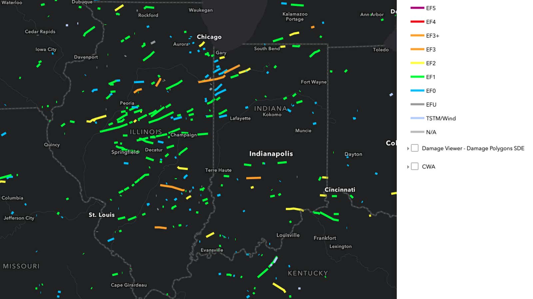Viewport: 533px width, 299px height.
Task: Click the Toledo city label
Action: tap(381, 50)
